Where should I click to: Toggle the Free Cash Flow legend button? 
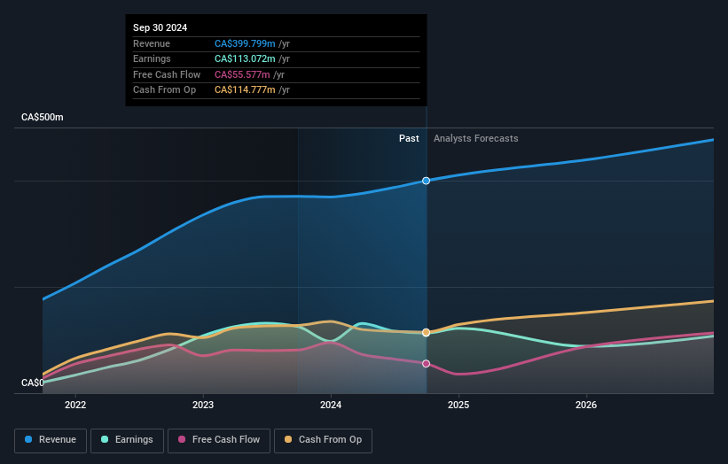pyautogui.click(x=219, y=440)
